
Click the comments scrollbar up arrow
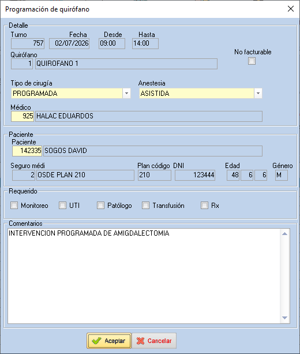click(x=284, y=234)
